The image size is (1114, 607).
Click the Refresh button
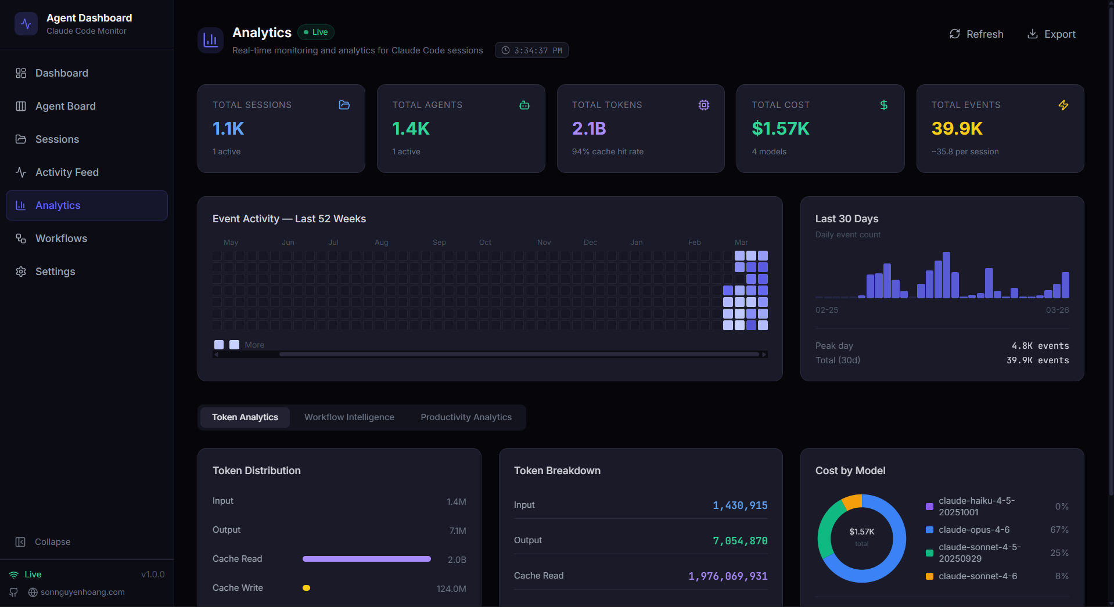tap(976, 34)
